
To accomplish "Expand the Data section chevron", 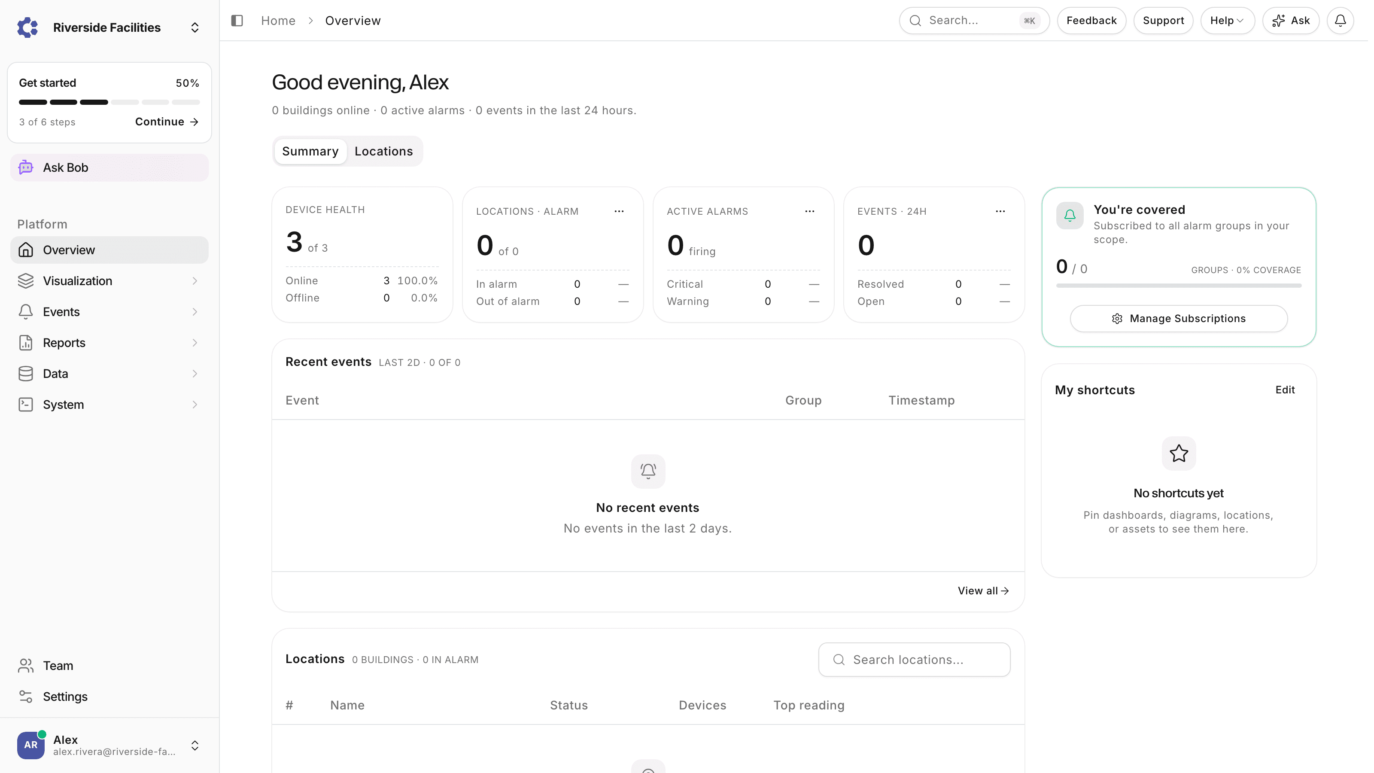I will (x=195, y=374).
